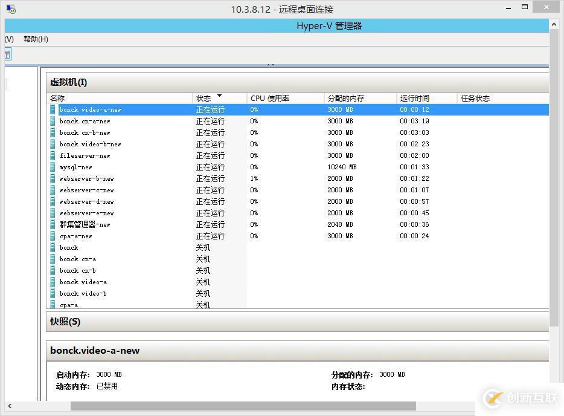Sort by the 运行时间 column header
The image size is (564, 416).
[426, 98]
